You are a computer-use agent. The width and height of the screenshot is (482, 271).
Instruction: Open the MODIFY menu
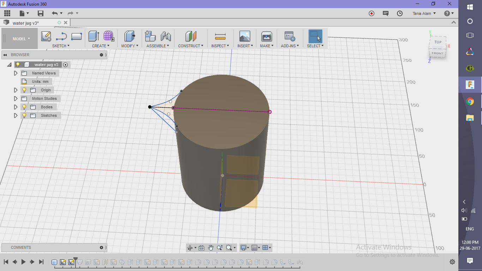(129, 46)
